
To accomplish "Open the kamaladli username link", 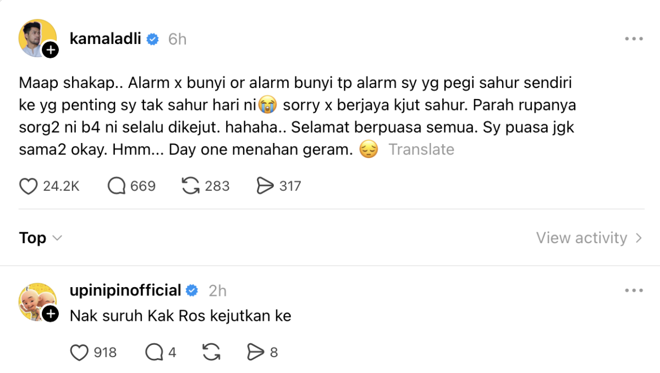I will pos(106,39).
